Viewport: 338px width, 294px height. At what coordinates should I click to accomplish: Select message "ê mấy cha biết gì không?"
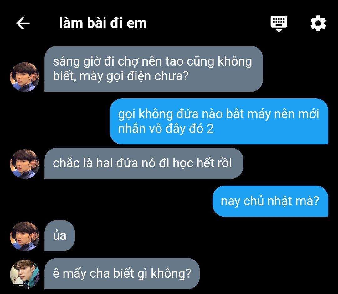point(122,274)
